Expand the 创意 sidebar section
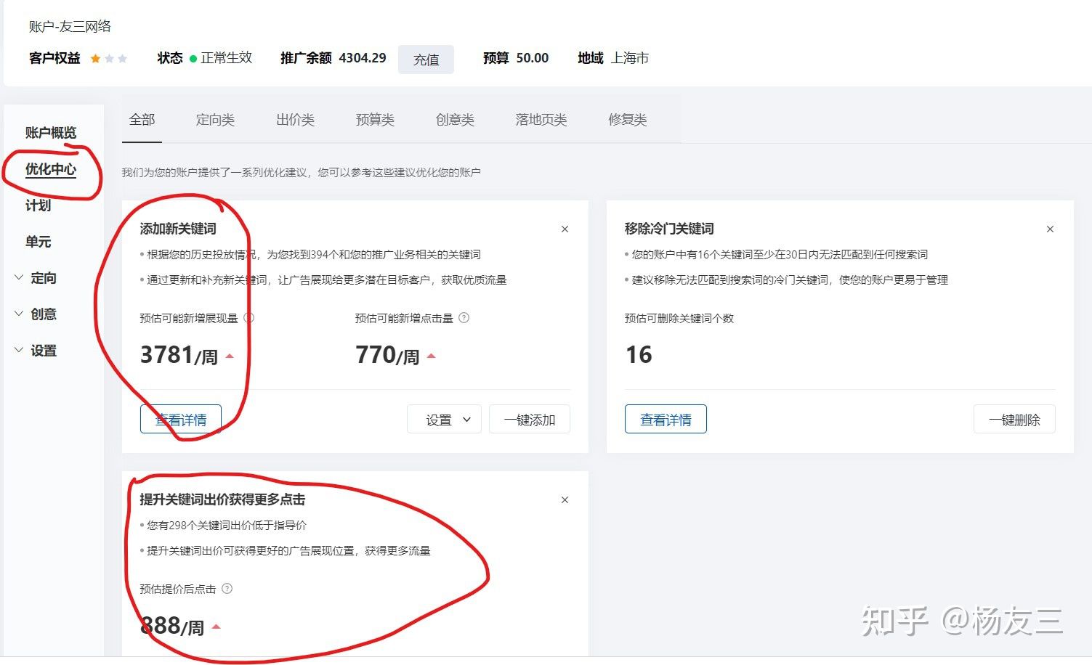This screenshot has height=665, width=1092. [43, 314]
